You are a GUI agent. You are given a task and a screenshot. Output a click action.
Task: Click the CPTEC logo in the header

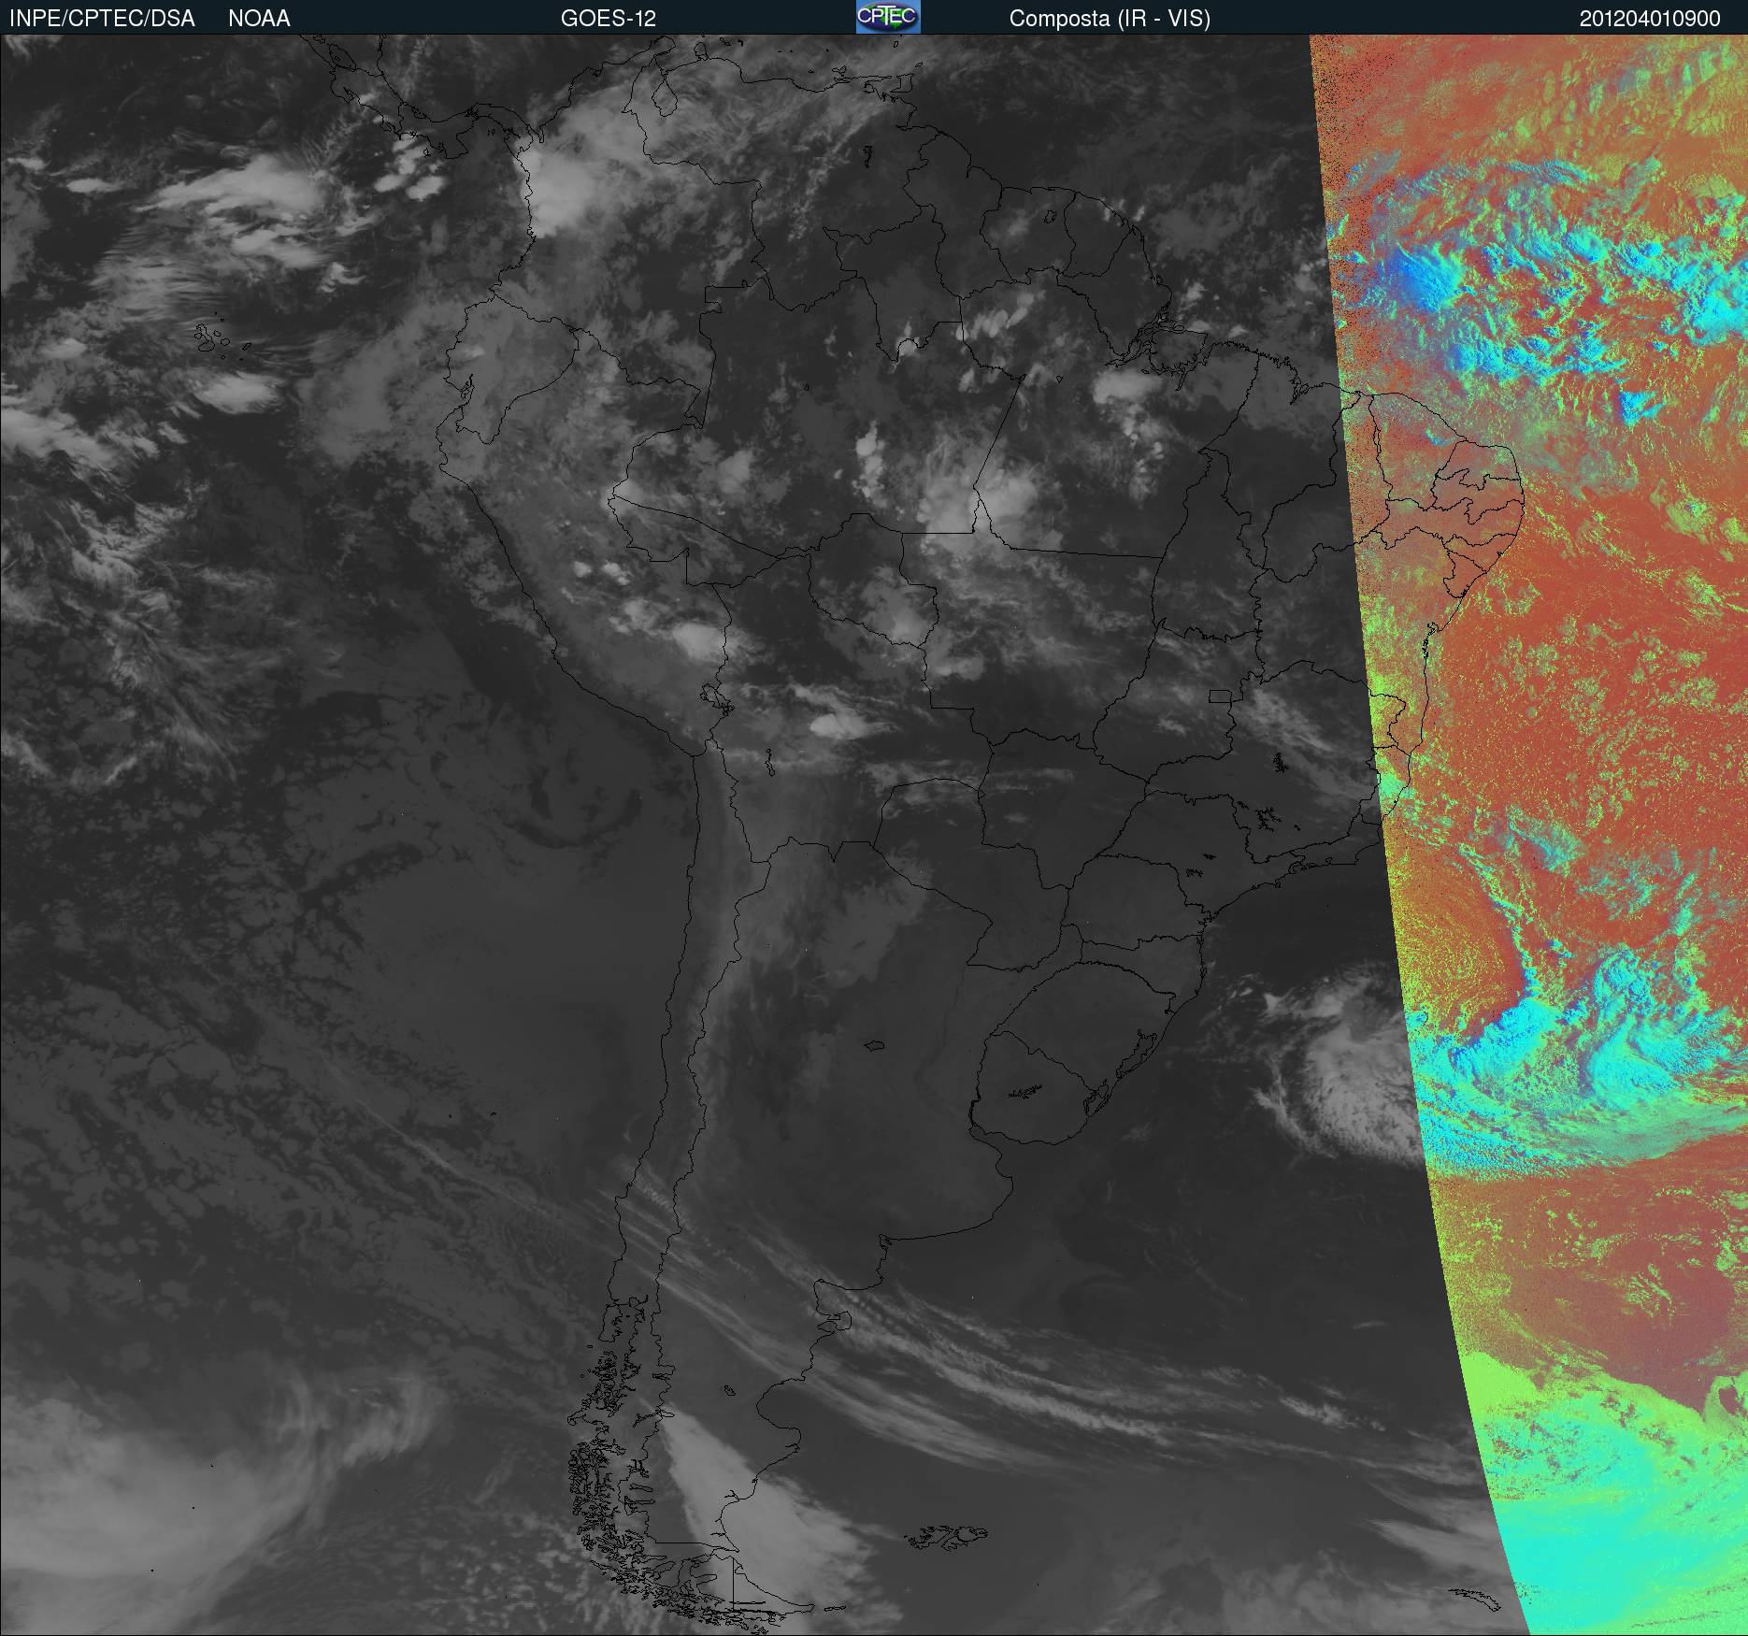tap(888, 17)
